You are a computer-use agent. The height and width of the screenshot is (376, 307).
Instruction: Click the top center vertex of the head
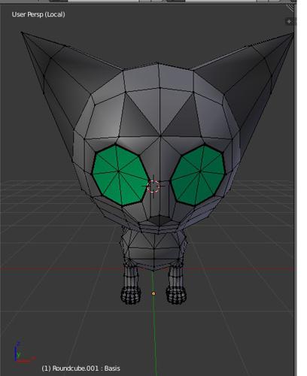158,63
